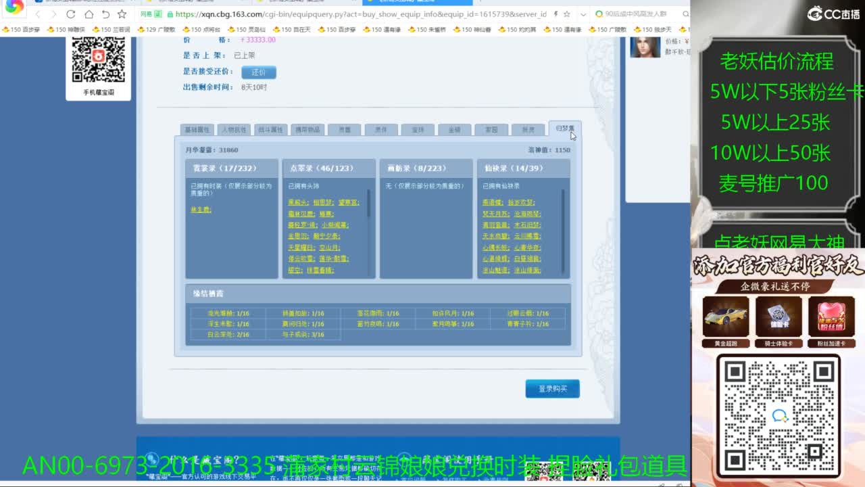Open the 150 兰若词 bookmark
The height and width of the screenshot is (487, 865).
(111, 30)
